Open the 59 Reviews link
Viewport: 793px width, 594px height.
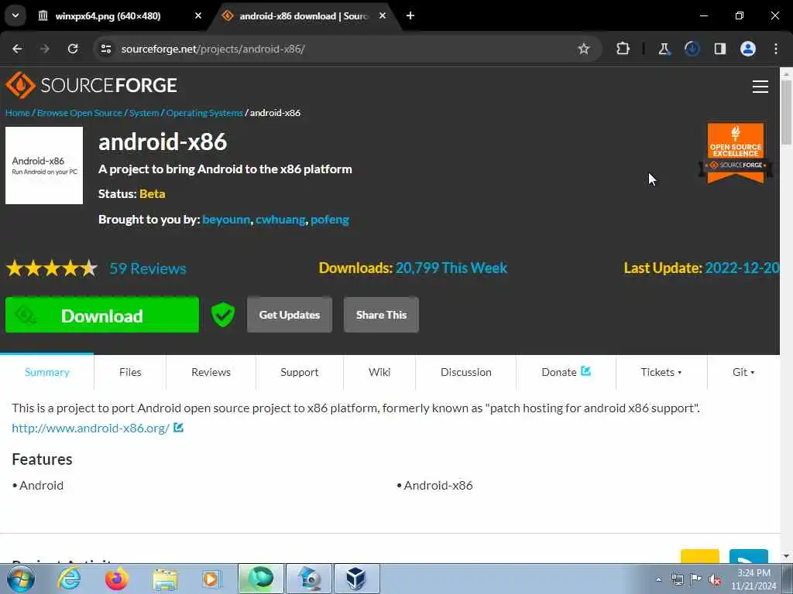(x=148, y=268)
